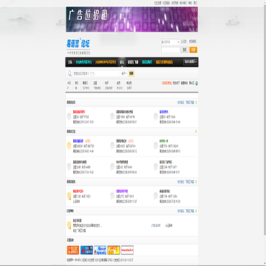Viewport: 266px width, 266px height.
Task: Collapse the fourth forum section via green toggle
Action: (x=196, y=211)
